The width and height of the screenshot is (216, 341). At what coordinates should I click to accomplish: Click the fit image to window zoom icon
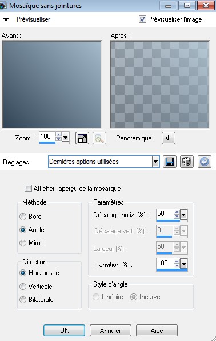point(82,138)
